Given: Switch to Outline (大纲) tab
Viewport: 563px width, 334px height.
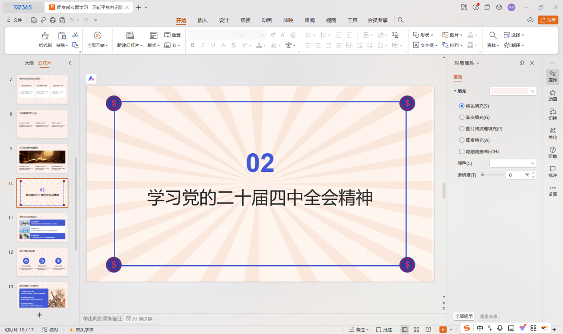Looking at the screenshot, I should [x=29, y=63].
